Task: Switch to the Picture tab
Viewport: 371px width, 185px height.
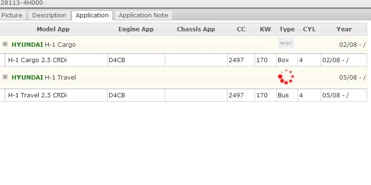Action: (x=12, y=15)
